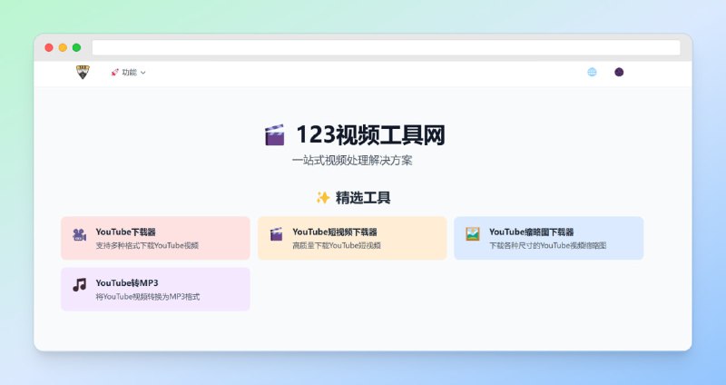Click the green maximize window button
Screen dimensions: 726x385
[x=77, y=48]
